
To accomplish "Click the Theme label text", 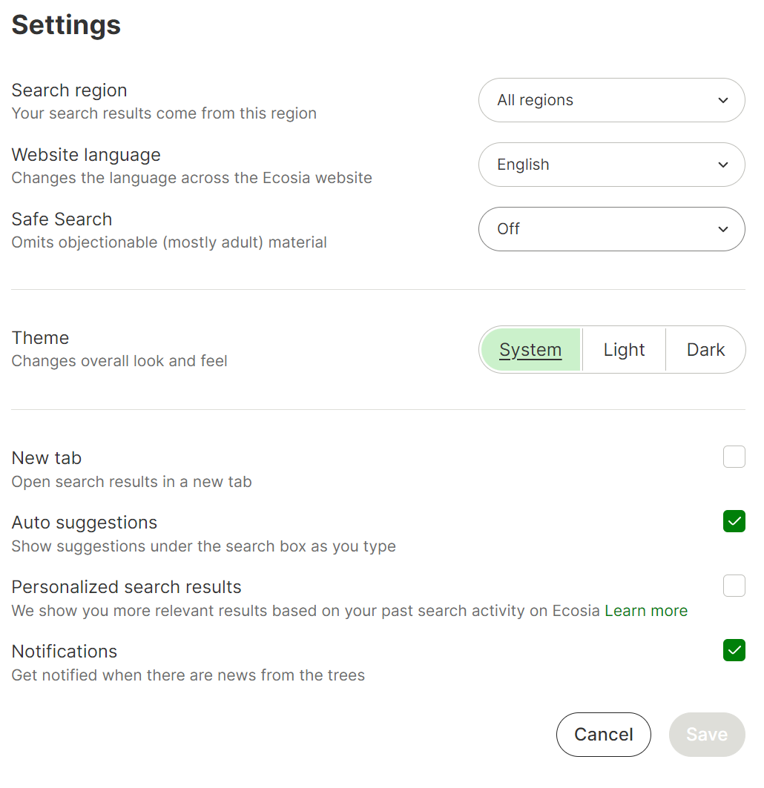I will tap(40, 338).
